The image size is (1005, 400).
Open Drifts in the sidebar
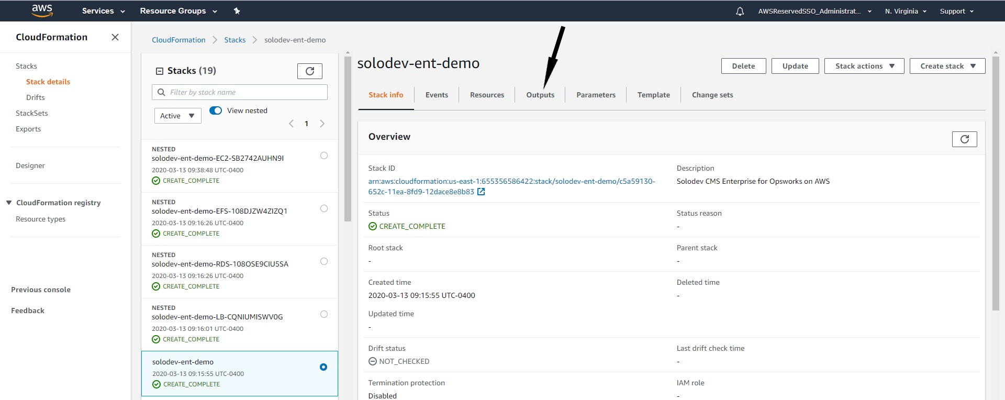point(36,97)
